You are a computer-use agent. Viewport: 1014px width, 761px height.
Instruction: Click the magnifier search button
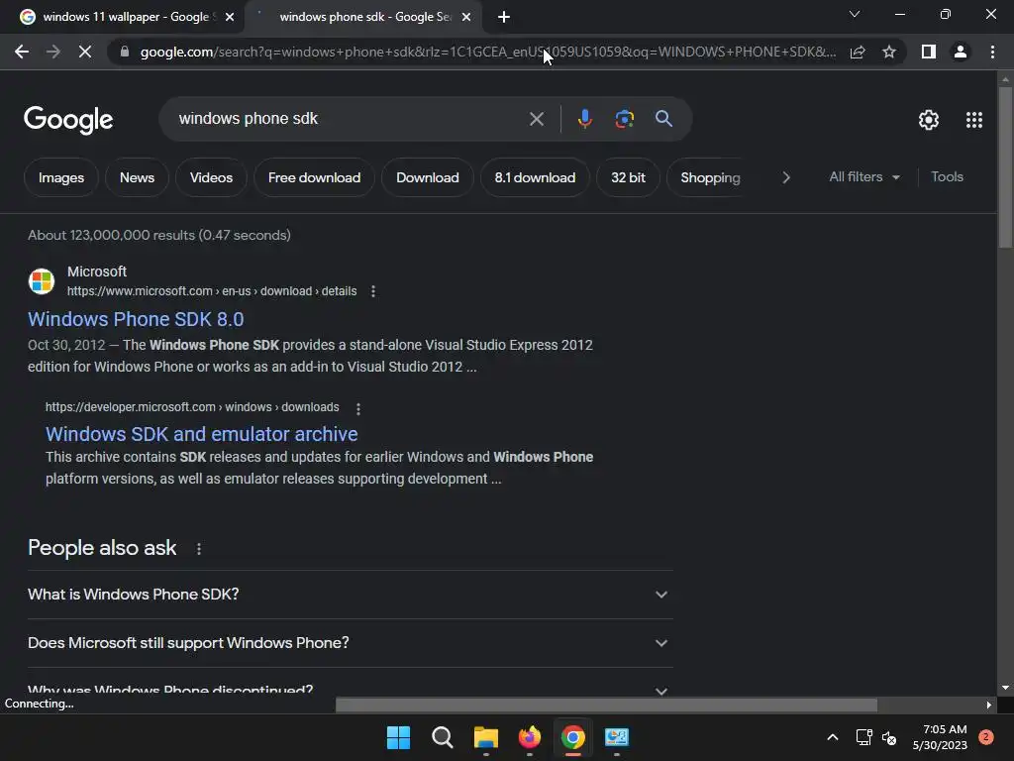(x=663, y=119)
